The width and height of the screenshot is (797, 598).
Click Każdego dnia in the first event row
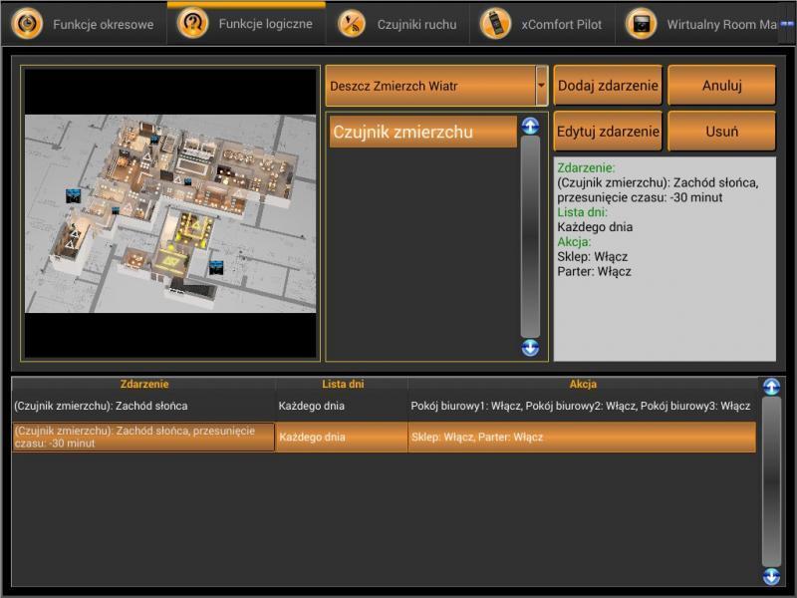point(312,406)
